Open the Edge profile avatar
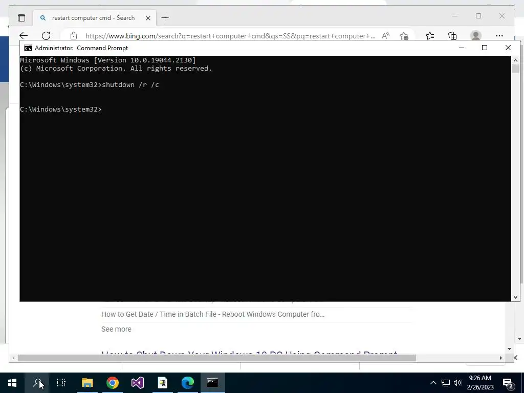This screenshot has height=393, width=524. tap(475, 35)
